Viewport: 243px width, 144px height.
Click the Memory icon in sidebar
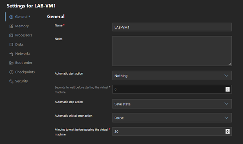[11, 26]
